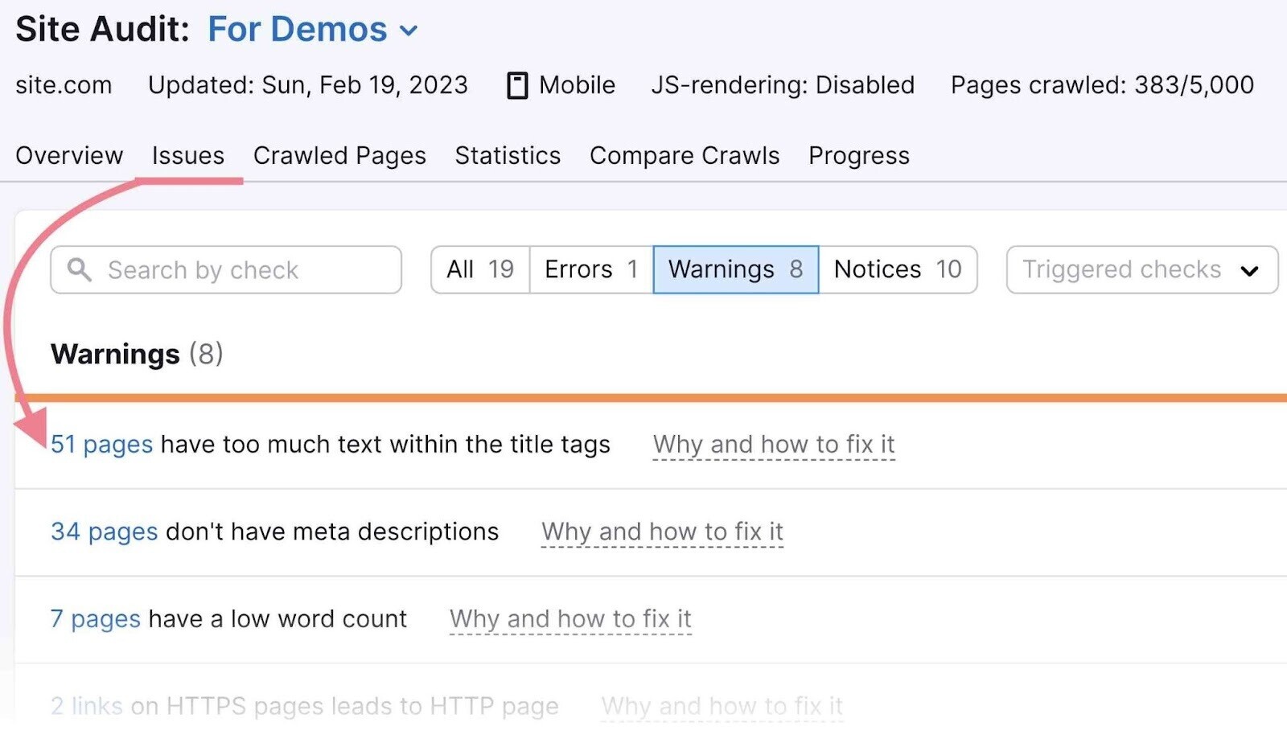Show all 19 issues
This screenshot has height=739, width=1287.
(479, 269)
